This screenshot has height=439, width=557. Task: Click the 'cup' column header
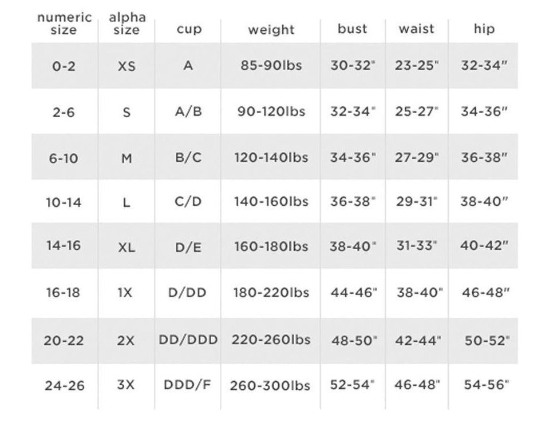click(189, 29)
